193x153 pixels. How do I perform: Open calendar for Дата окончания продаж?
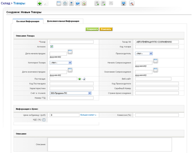[x=70, y=70]
